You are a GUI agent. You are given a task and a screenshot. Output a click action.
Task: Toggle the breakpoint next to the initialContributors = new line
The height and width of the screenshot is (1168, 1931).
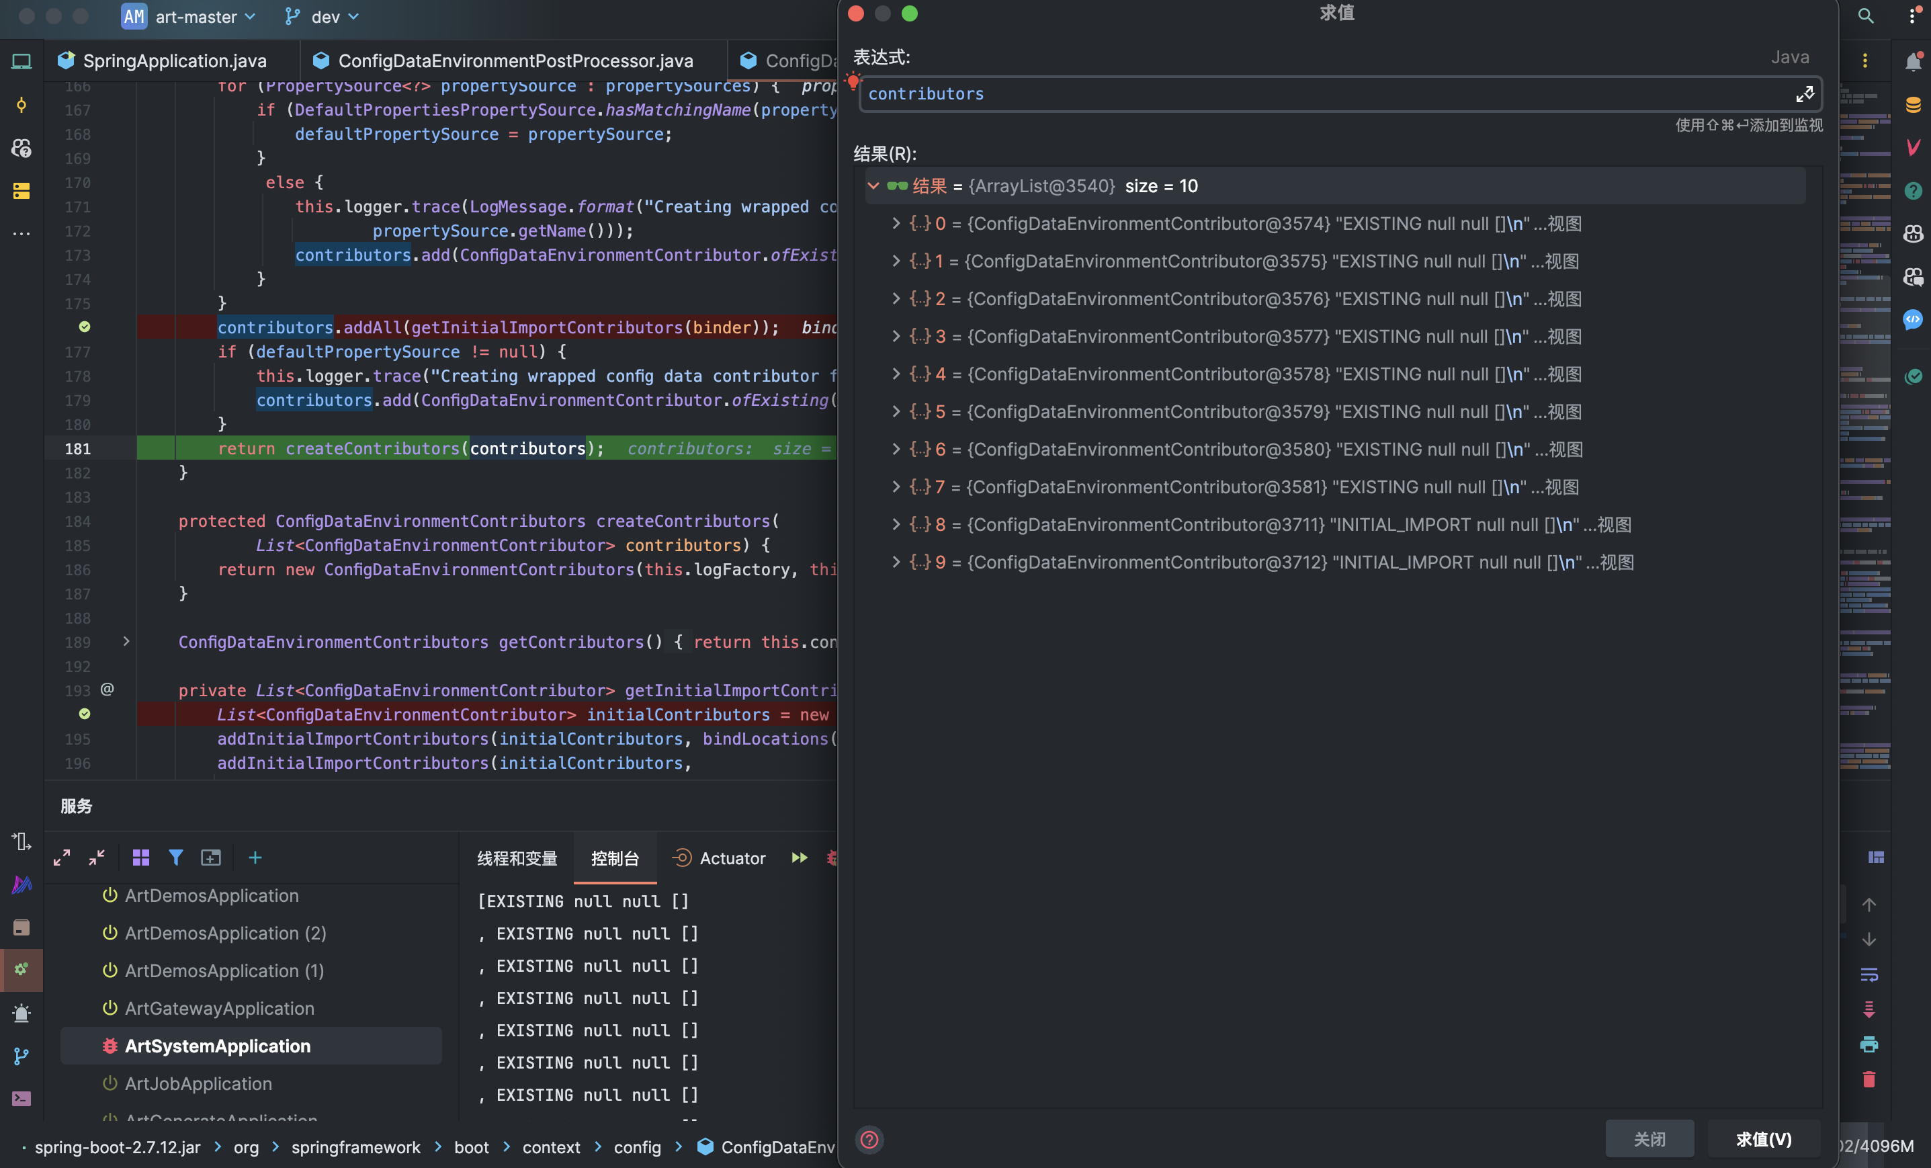[85, 714]
